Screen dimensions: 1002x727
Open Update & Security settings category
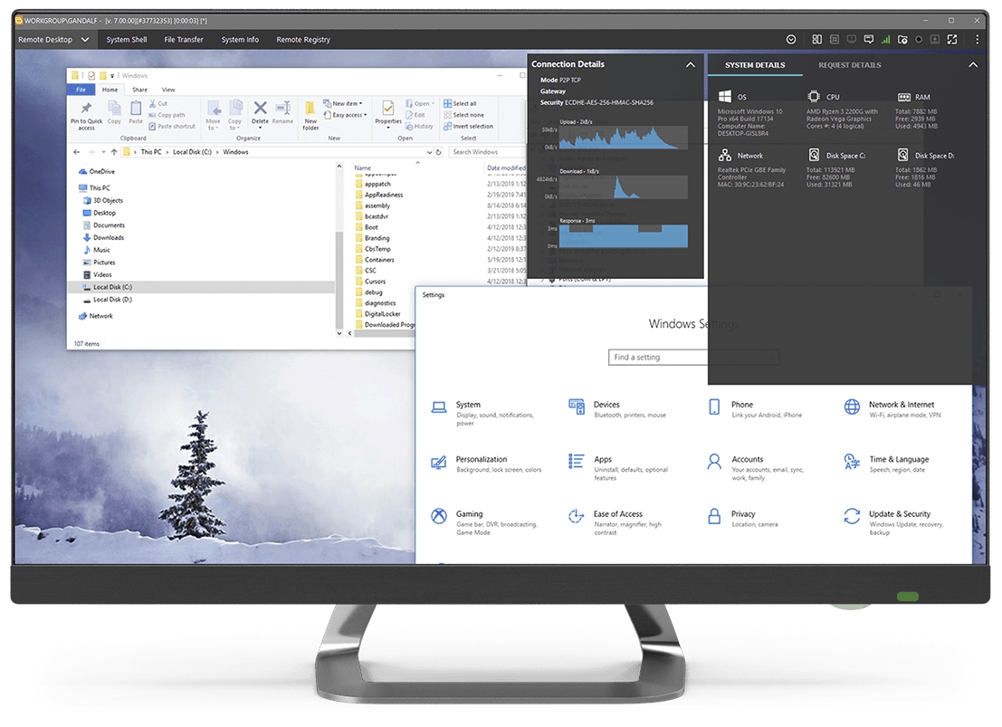tap(893, 521)
